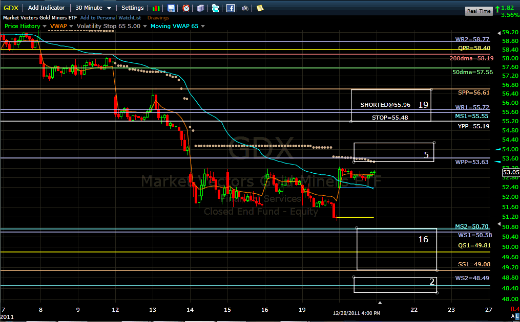The image size is (520, 322).
Task: Click Add to Personal WatchList link
Action: click(x=111, y=18)
